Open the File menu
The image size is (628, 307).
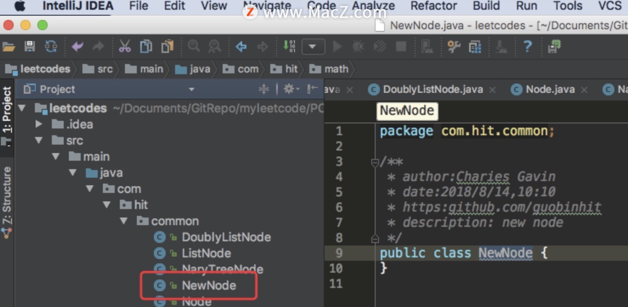[139, 6]
